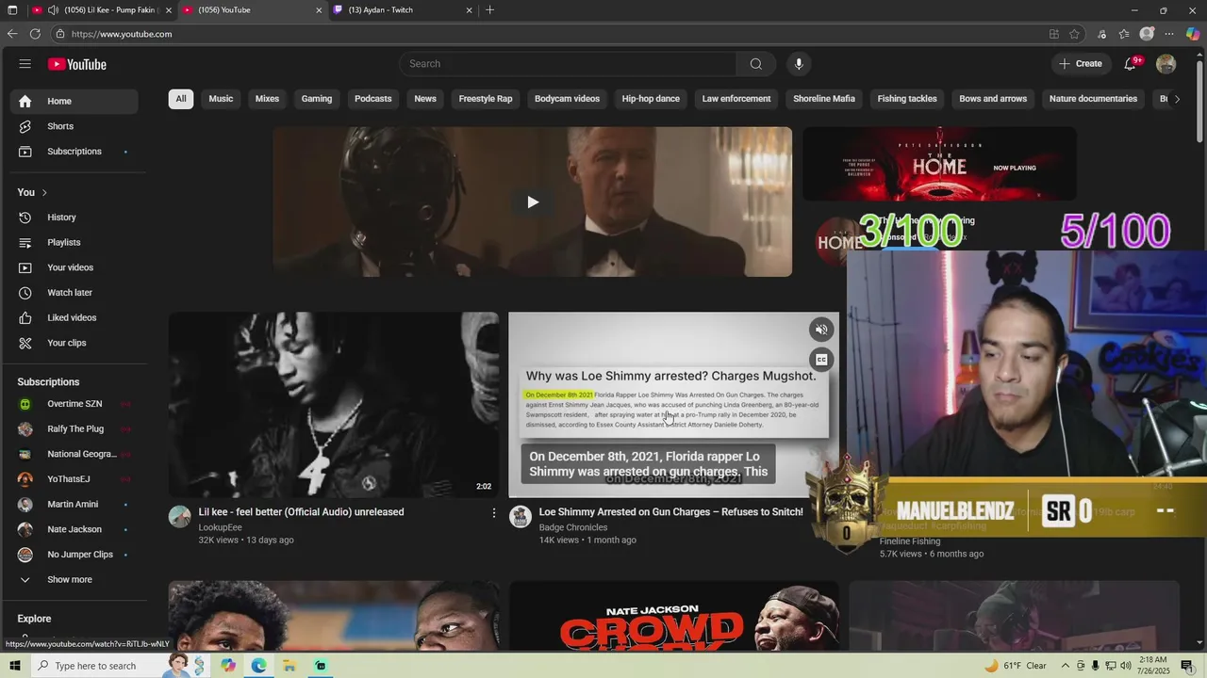Start voice search with the microphone icon
The height and width of the screenshot is (678, 1207).
pos(799,64)
